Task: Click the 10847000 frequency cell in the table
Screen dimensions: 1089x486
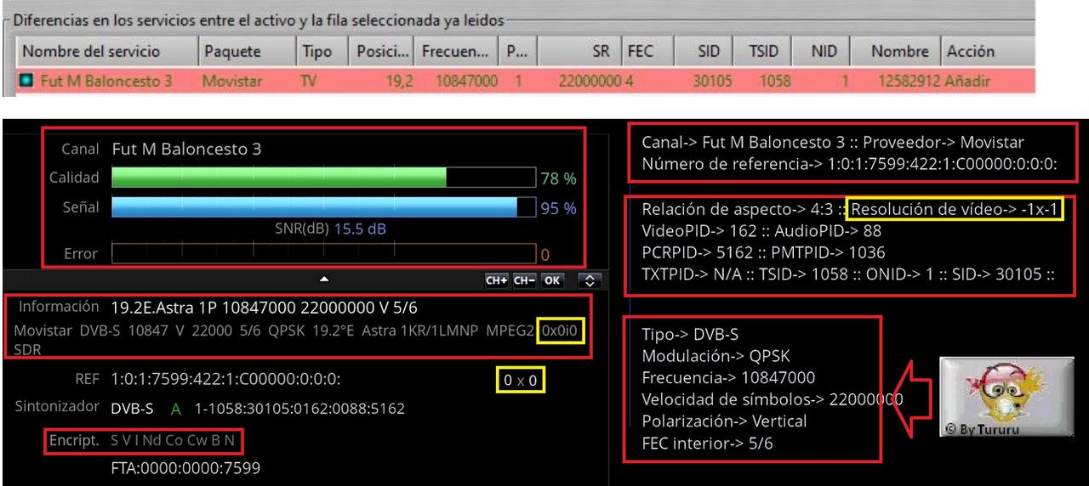Action: tap(466, 82)
